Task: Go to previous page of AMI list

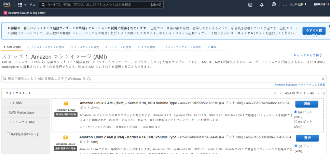Action: pyautogui.click(x=280, y=93)
